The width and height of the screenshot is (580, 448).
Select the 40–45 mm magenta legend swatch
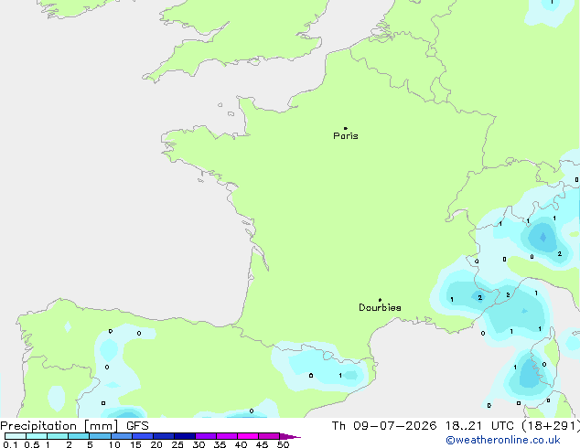[248, 436]
